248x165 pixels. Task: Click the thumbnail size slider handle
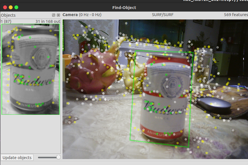click(x=58, y=157)
